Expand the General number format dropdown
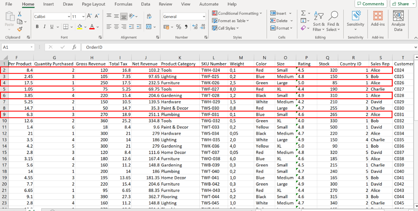The image size is (418, 211). point(204,16)
